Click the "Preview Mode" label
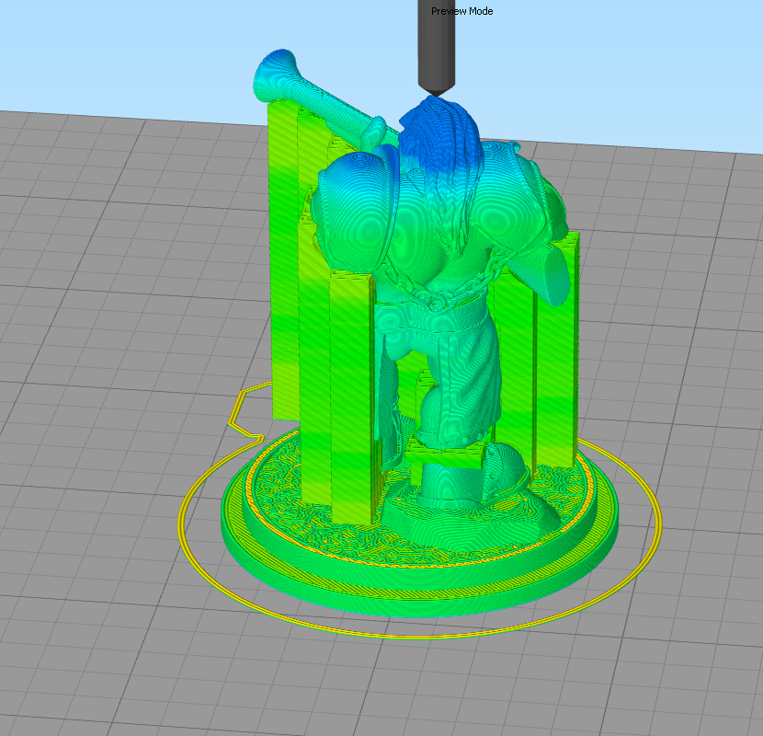 click(461, 11)
